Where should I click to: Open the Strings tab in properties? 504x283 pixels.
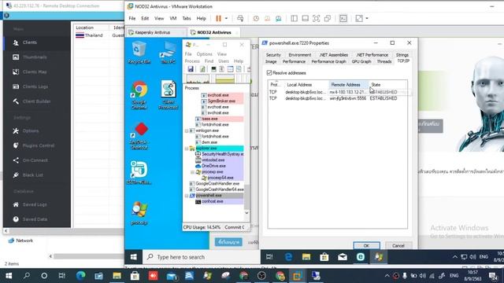[402, 55]
